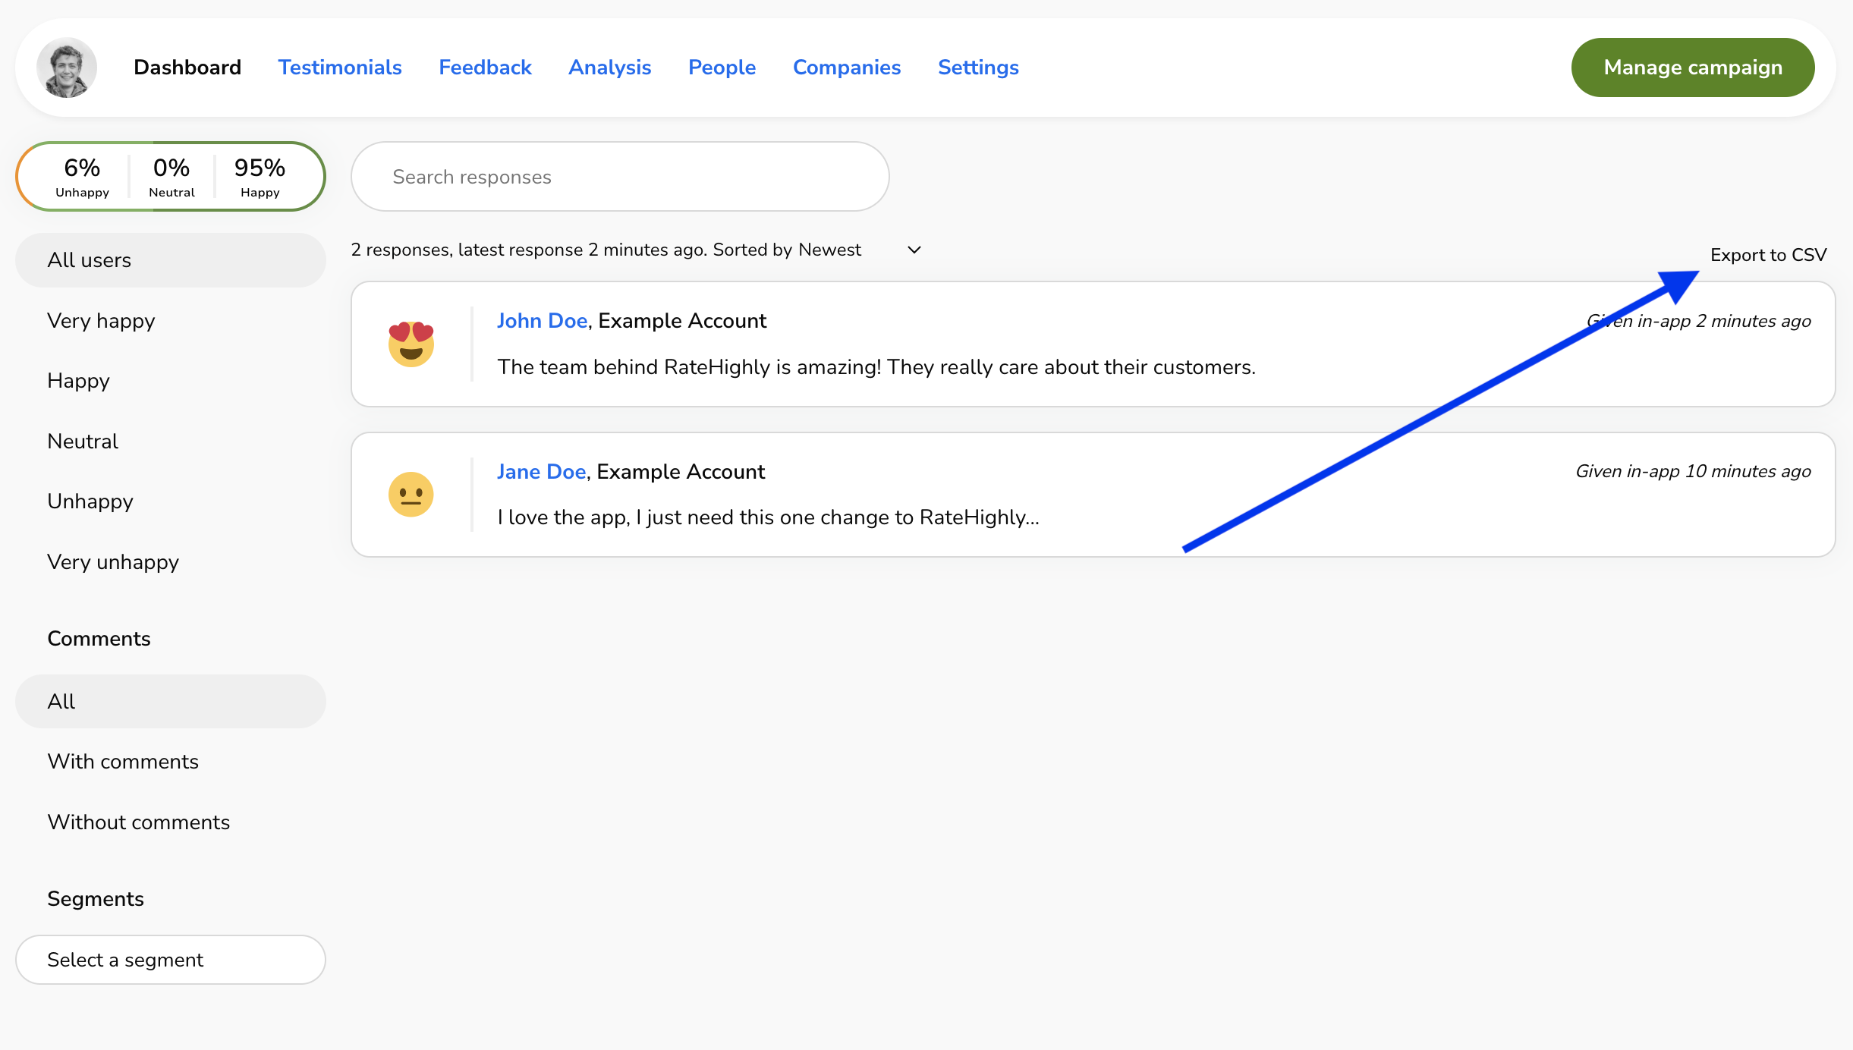Click the 95% Happy sentiment indicator
Image resolution: width=1853 pixels, height=1050 pixels.
point(260,176)
